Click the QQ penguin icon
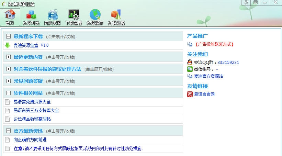Viewport: 282px width, 156px height. coord(190,62)
